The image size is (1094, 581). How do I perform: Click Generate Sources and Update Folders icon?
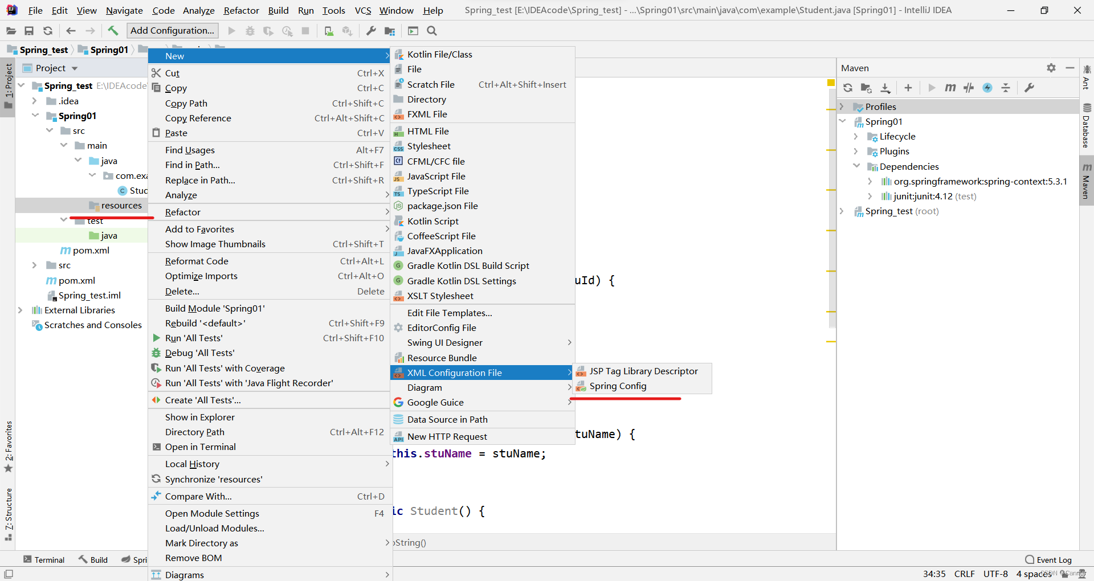click(x=866, y=88)
